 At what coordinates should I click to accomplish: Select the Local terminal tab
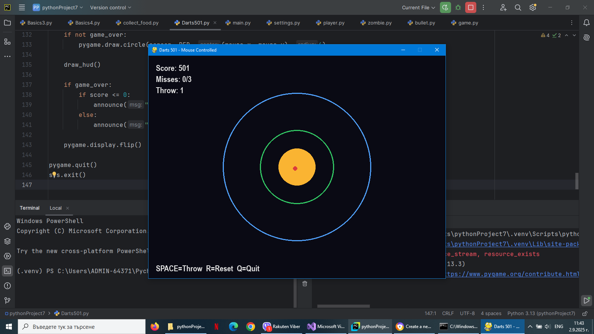coord(56,208)
